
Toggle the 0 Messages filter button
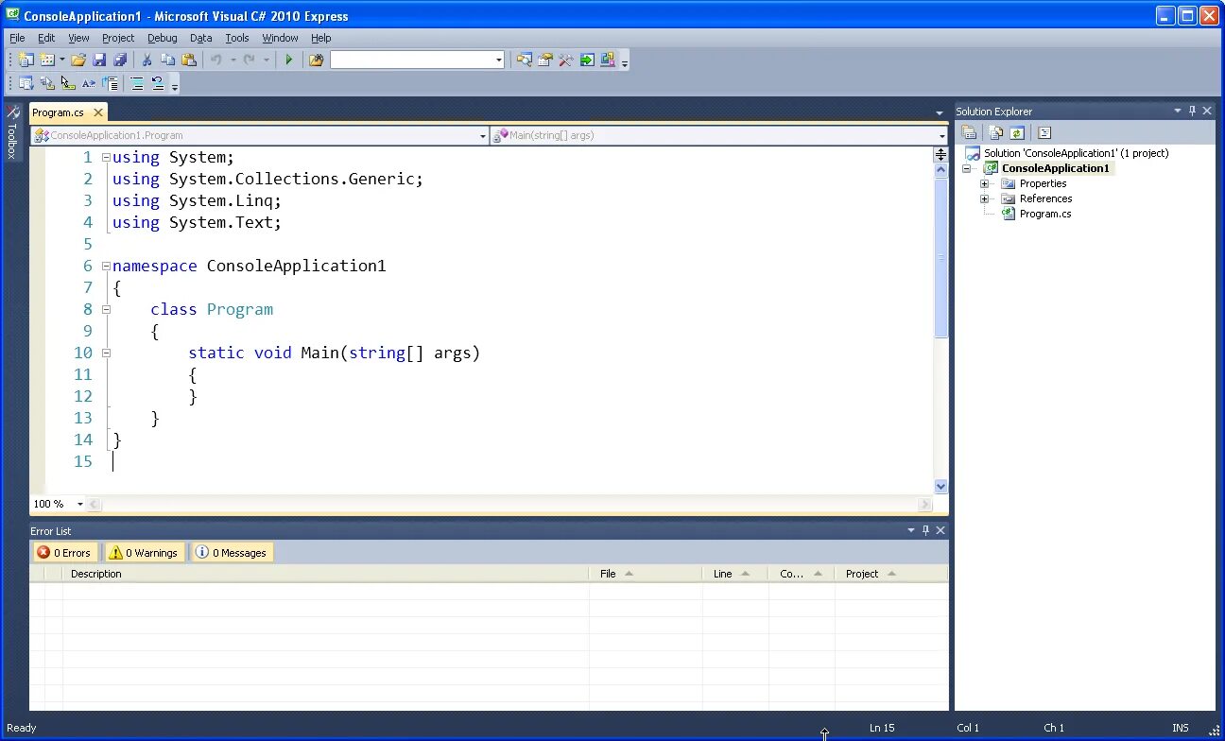tap(232, 553)
